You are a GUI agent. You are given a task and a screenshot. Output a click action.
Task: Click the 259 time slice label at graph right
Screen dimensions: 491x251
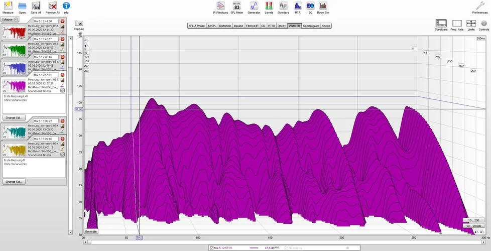[473, 71]
